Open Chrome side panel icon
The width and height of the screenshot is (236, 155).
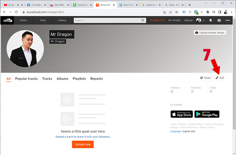pos(219,12)
